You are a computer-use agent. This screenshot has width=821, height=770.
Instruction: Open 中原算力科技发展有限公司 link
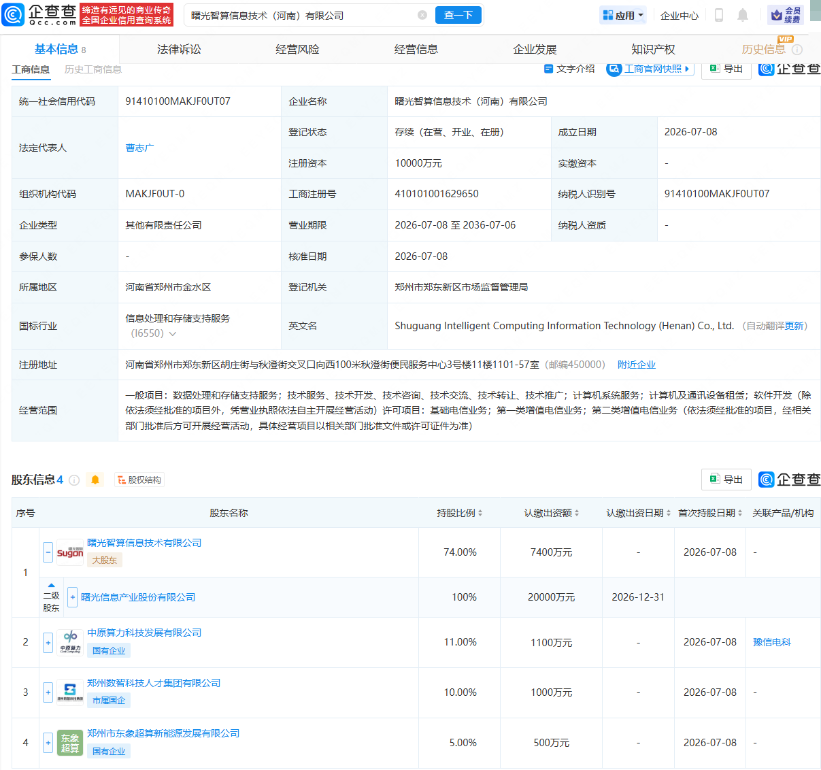pos(144,633)
